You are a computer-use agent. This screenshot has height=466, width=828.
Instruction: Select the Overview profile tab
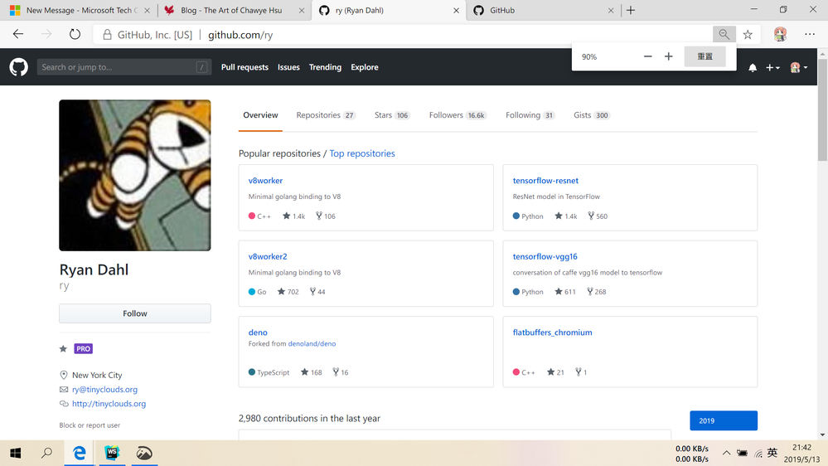point(260,115)
